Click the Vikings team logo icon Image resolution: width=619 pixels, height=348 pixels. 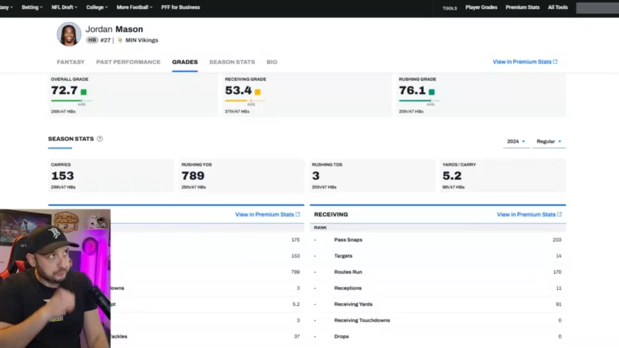pos(120,40)
